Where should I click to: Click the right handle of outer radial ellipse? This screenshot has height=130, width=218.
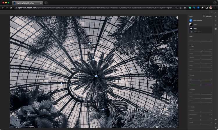click(131, 69)
